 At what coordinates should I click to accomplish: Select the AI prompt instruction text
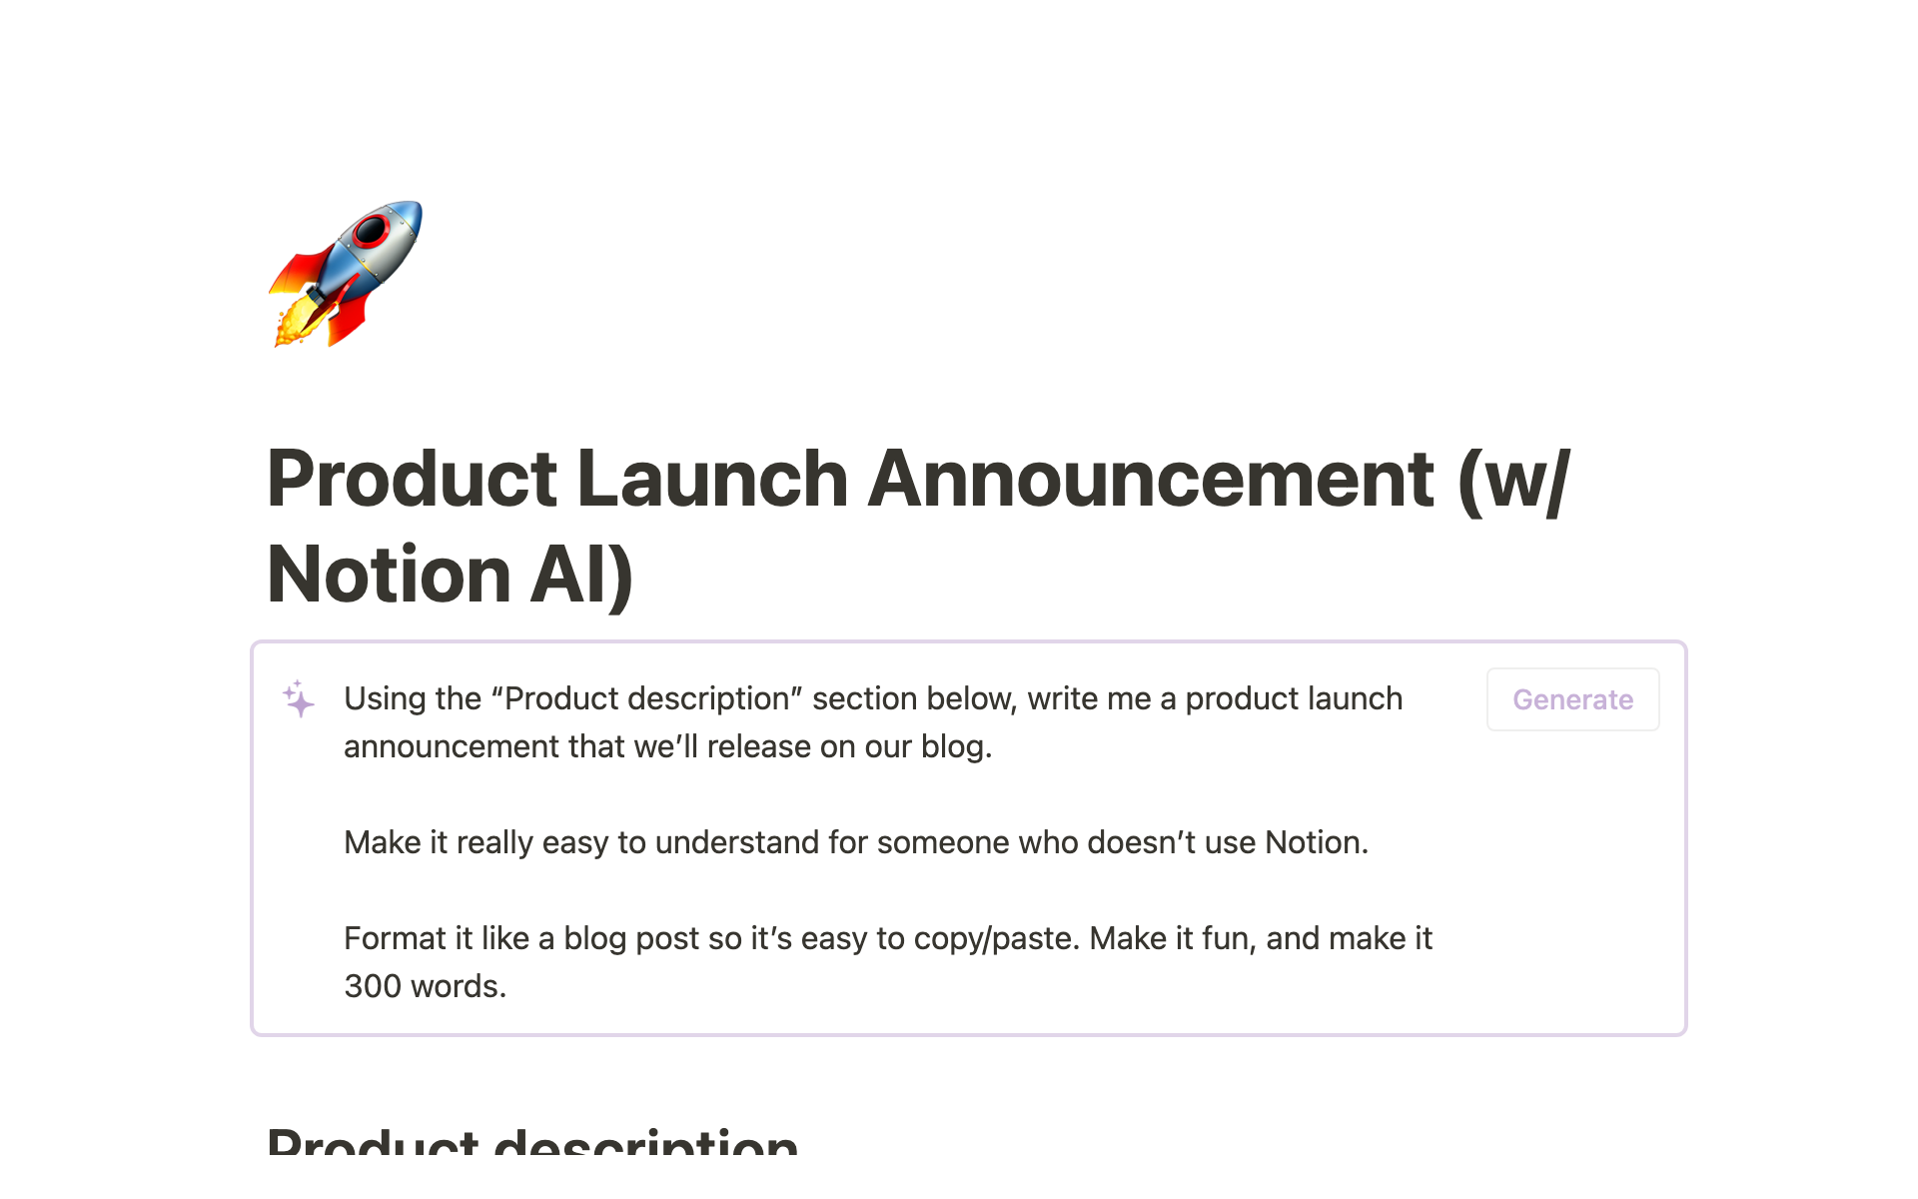888,840
